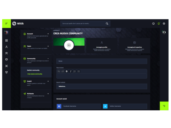This screenshot has width=171, height=128.
Task: Open the dashboard grid sidebar icon
Action: click(x=6, y=40)
